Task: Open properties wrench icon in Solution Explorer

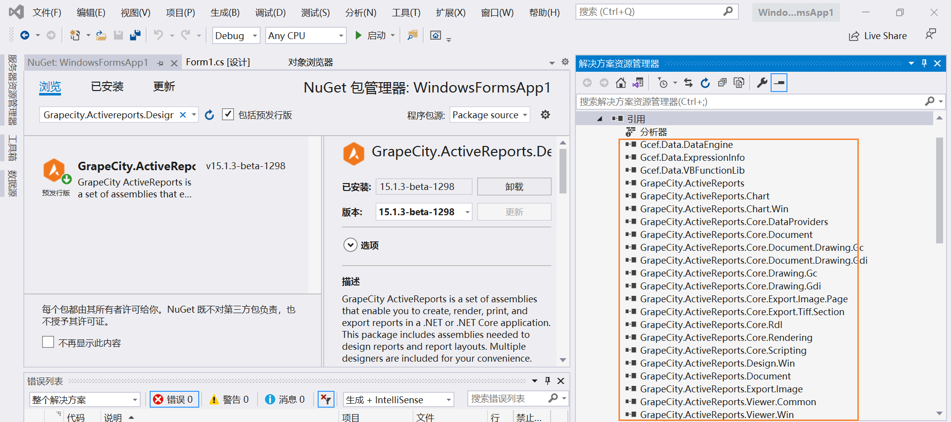Action: (x=762, y=83)
